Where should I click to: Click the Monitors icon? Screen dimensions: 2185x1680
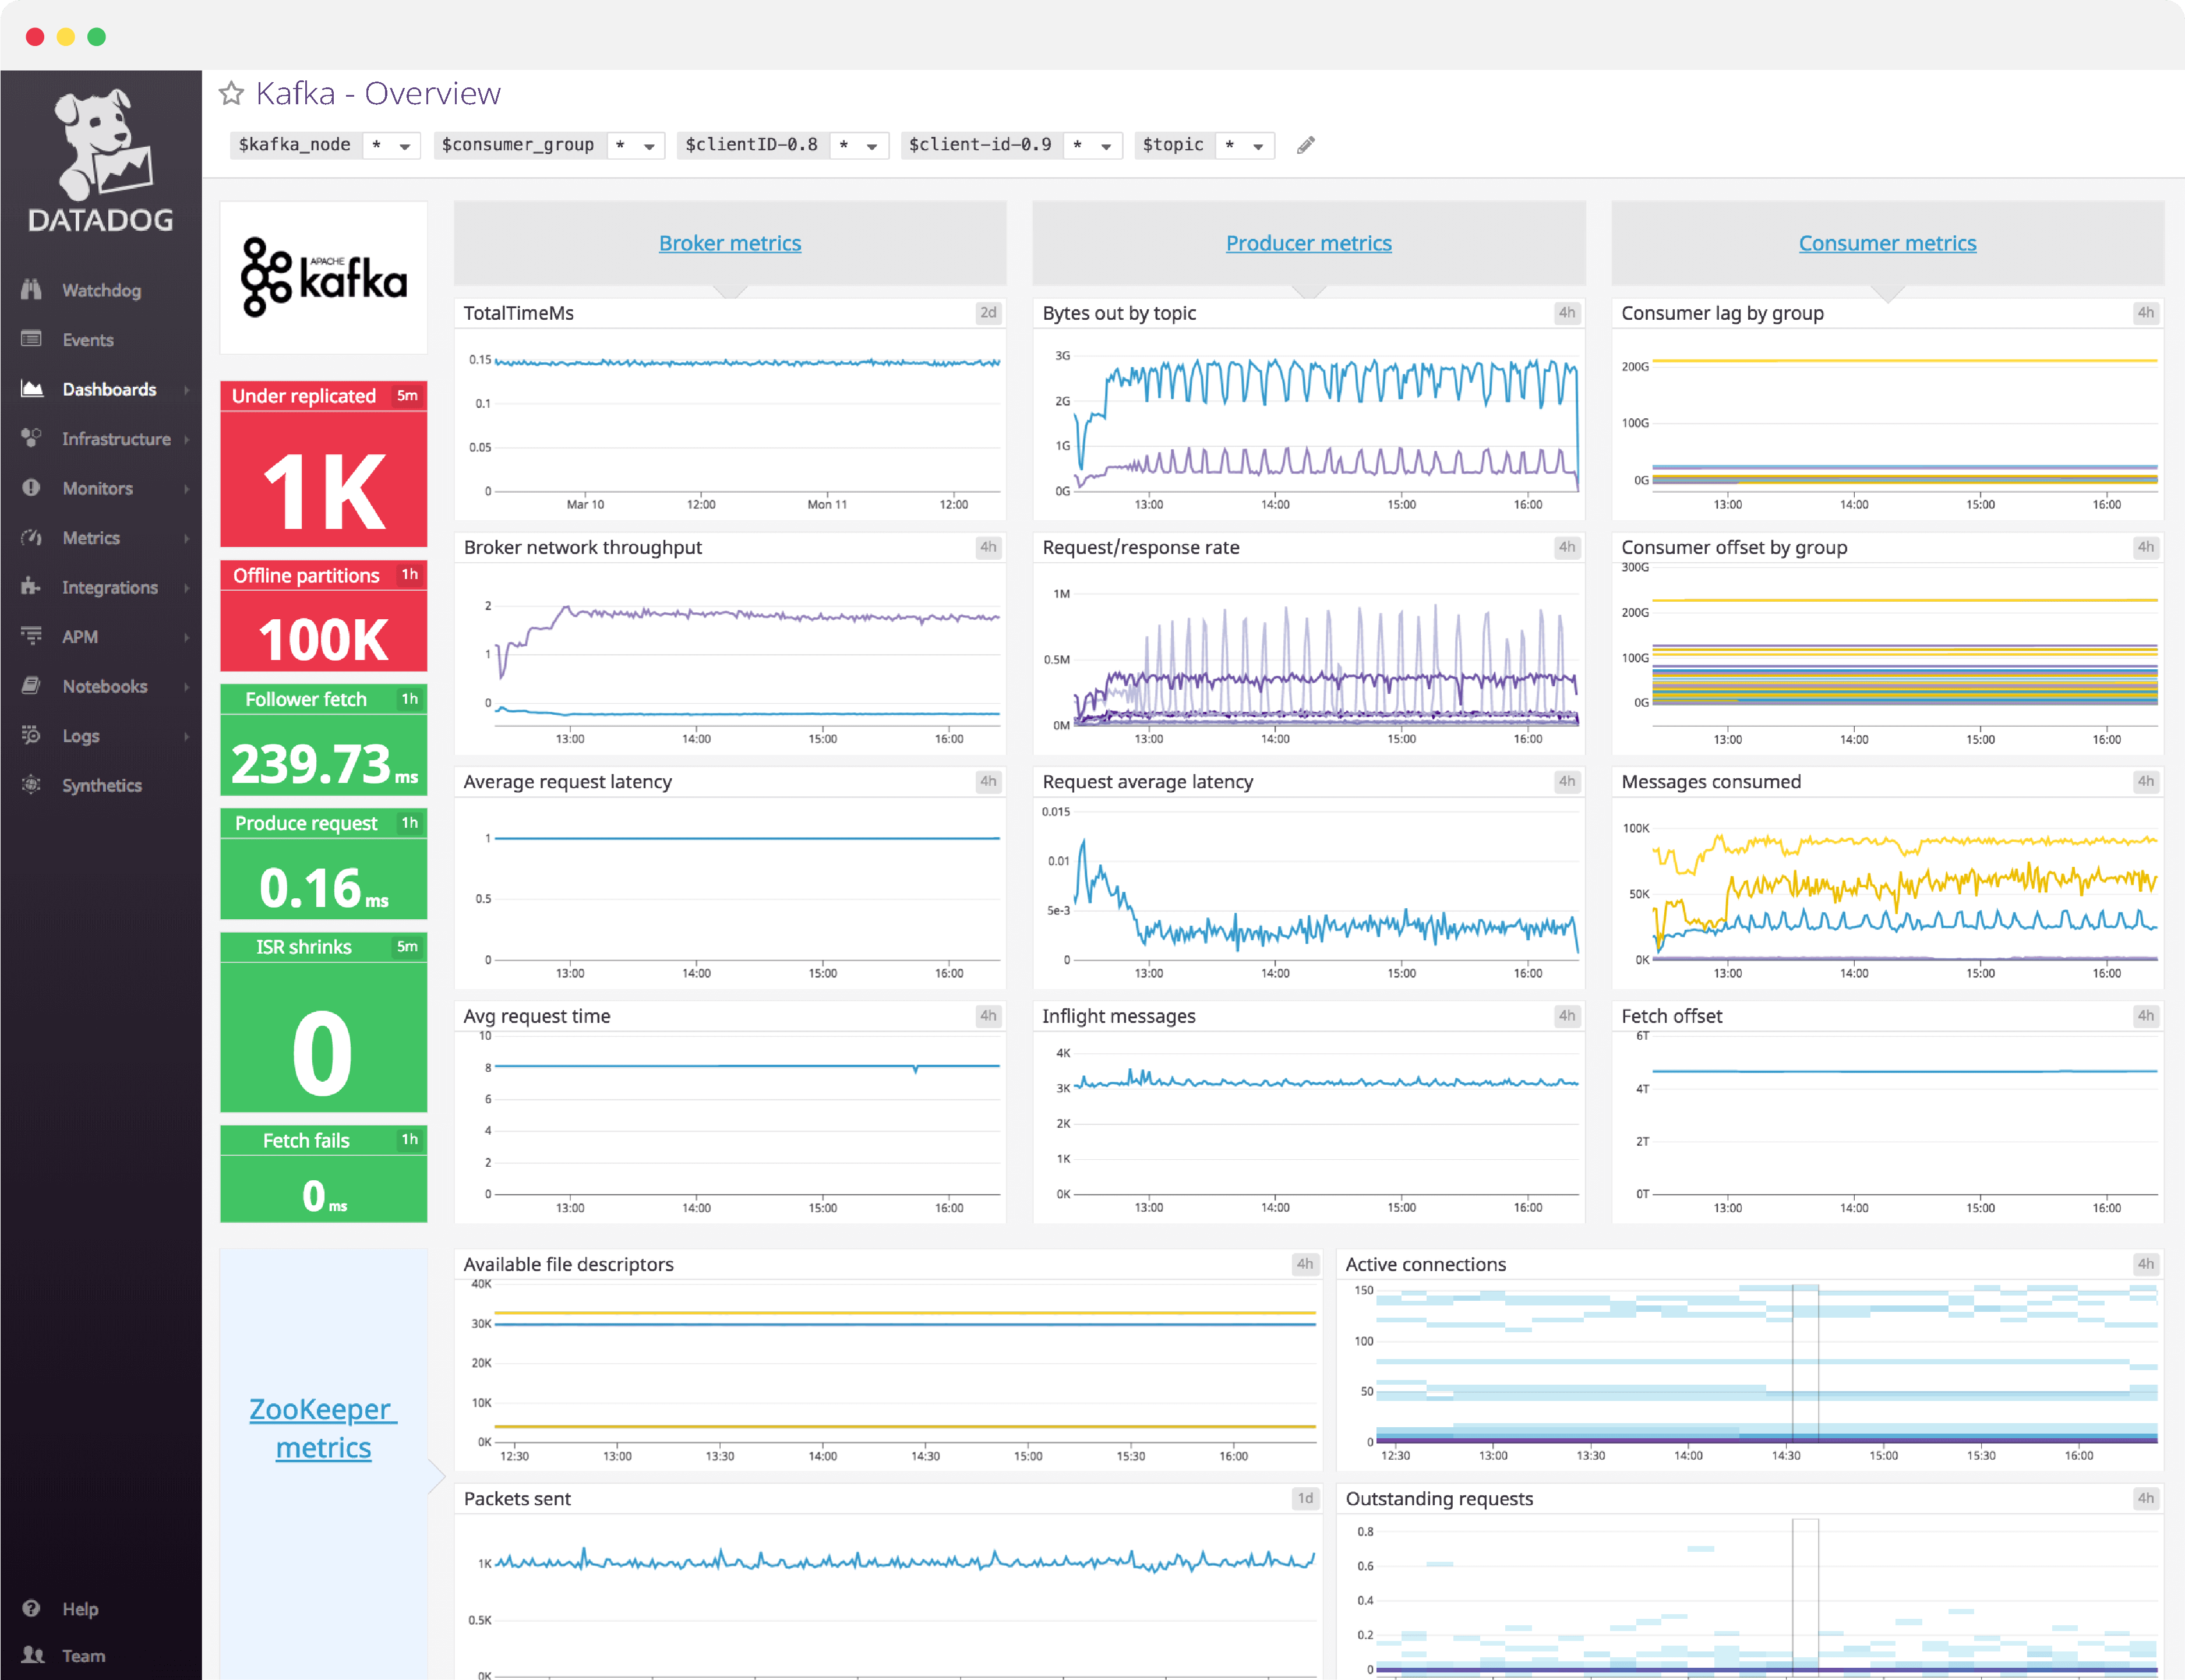pyautogui.click(x=33, y=488)
